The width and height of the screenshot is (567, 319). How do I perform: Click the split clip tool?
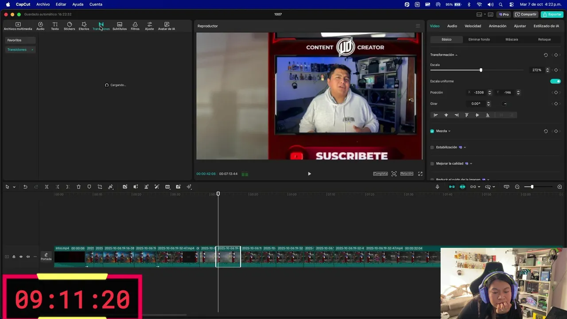[x=47, y=187]
